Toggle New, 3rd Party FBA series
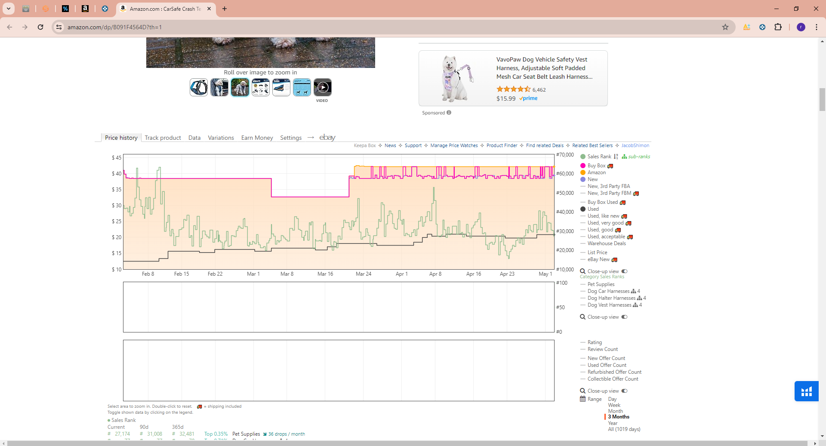Viewport: 826px width, 446px height. click(605, 186)
